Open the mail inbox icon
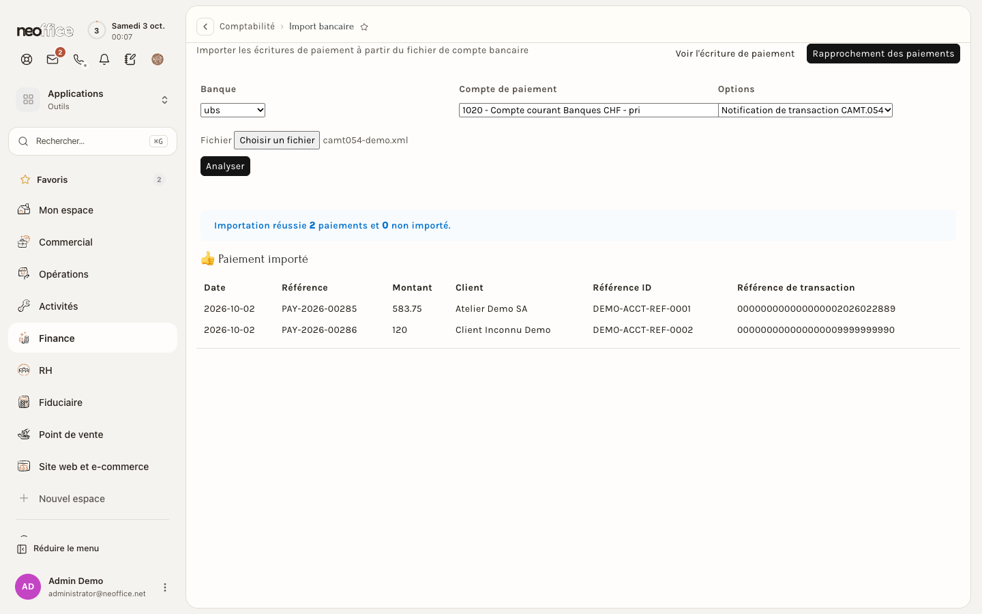Image resolution: width=982 pixels, height=614 pixels. tap(53, 59)
